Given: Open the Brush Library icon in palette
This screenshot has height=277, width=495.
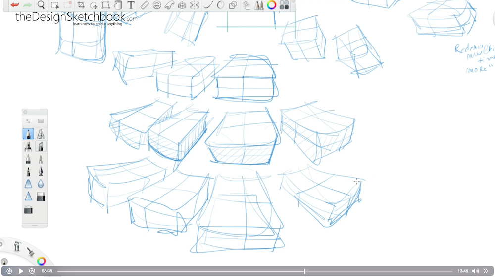Looking at the screenshot, I should pos(41,121).
